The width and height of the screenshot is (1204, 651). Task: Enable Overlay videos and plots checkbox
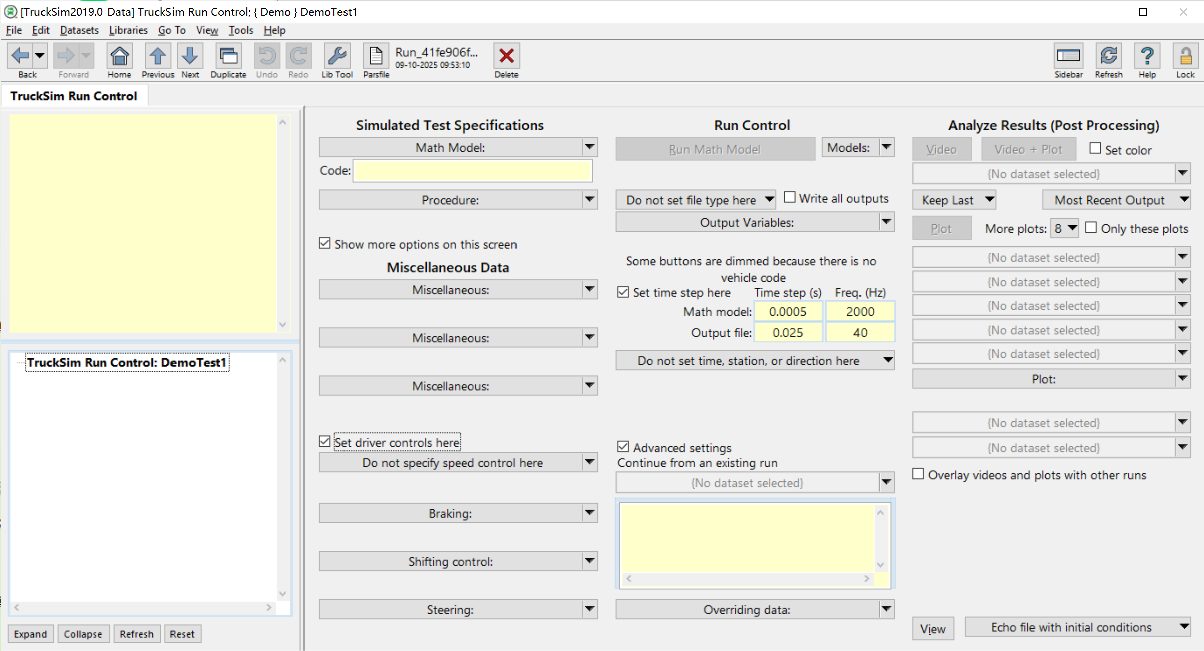tap(918, 474)
